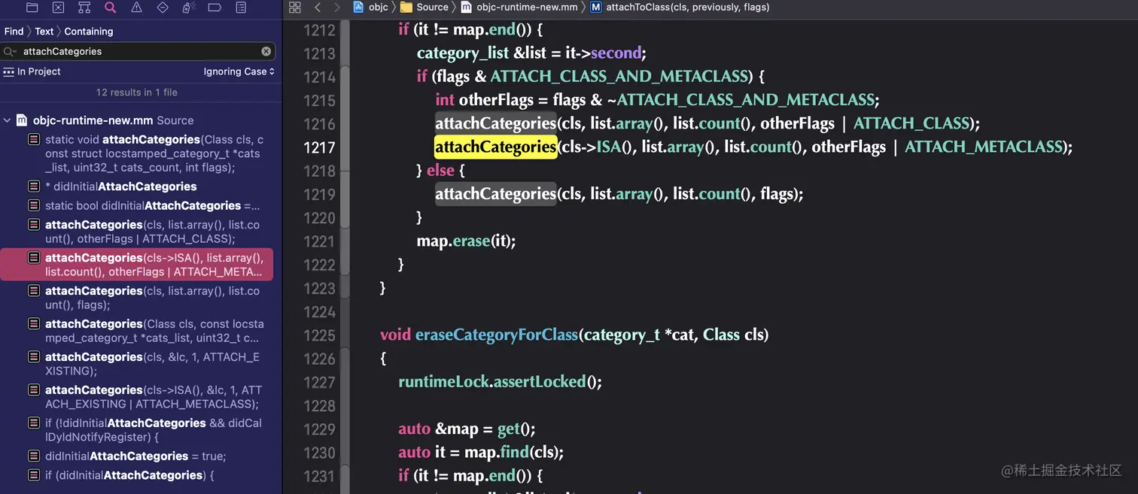This screenshot has height=494, width=1138.
Task: Click eraseCategoryForClass function name
Action: pos(496,335)
